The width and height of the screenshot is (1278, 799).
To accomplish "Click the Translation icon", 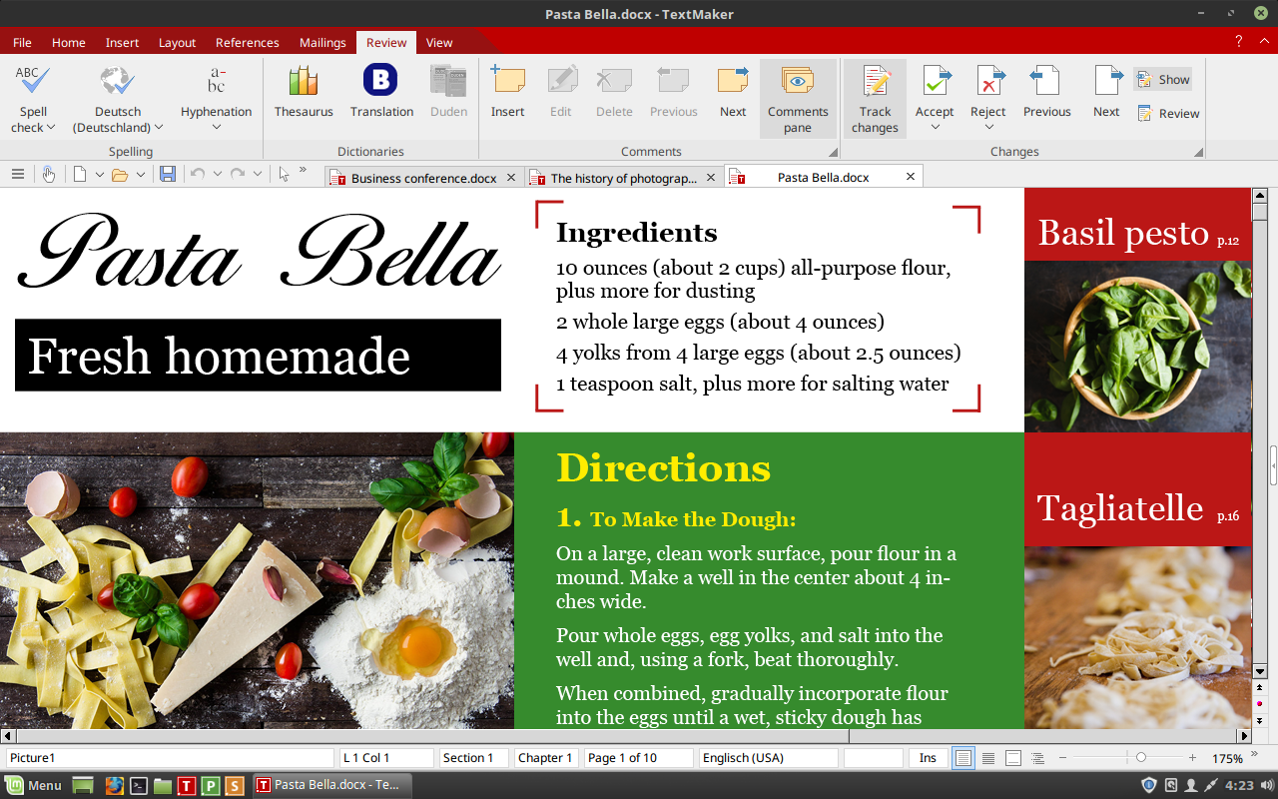I will [381, 92].
